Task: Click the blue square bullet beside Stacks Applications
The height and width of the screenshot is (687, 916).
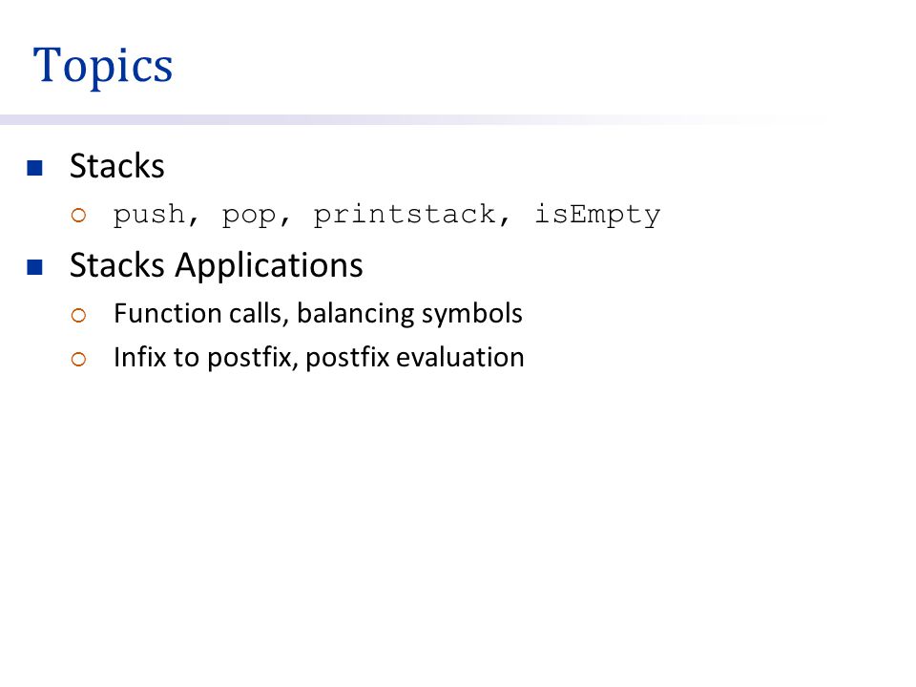Action: point(35,267)
